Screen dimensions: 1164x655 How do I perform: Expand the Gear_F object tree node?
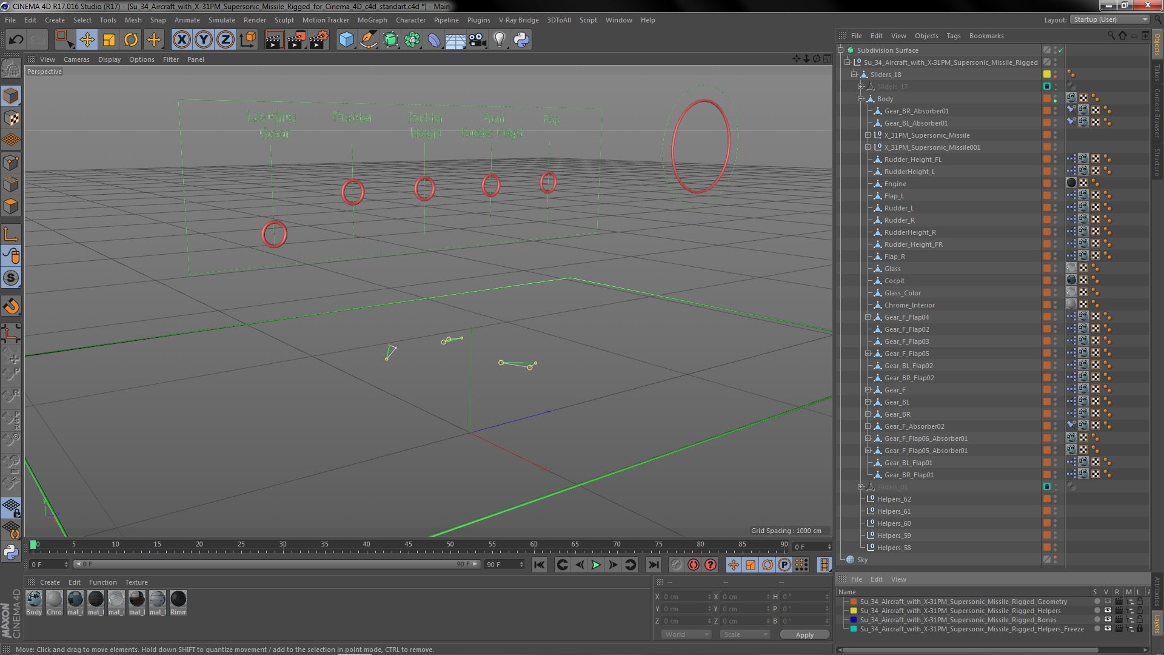pos(868,390)
